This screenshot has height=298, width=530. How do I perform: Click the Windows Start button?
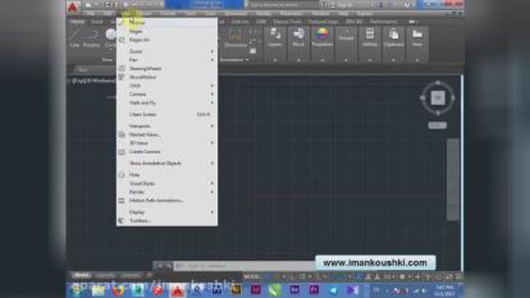tap(76, 291)
